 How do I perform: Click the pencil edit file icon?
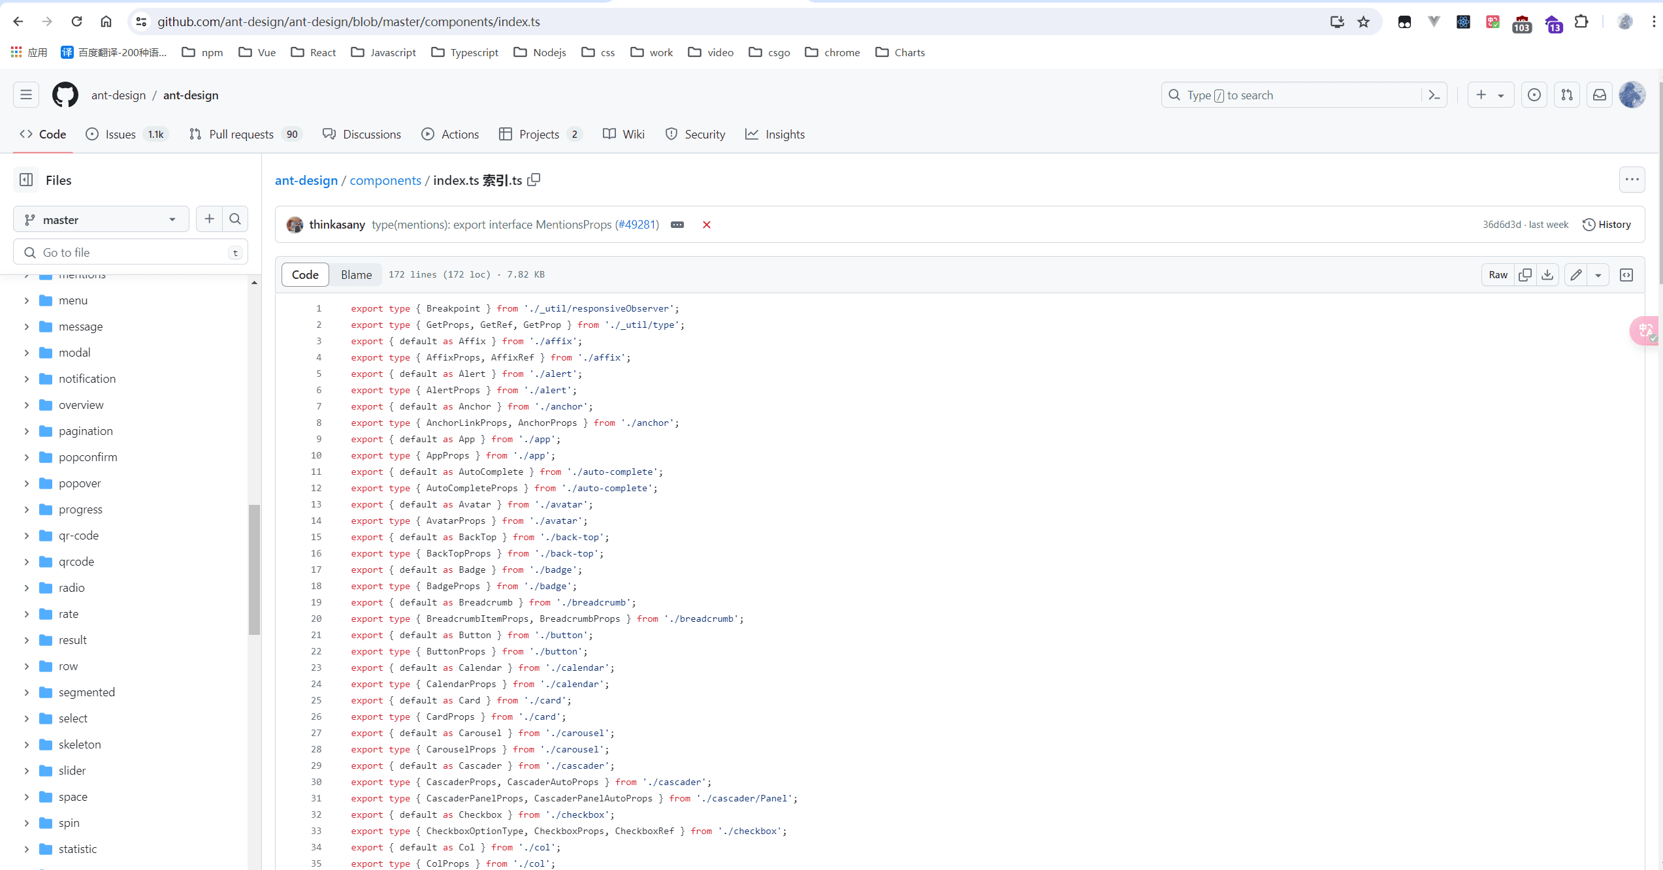tap(1576, 275)
